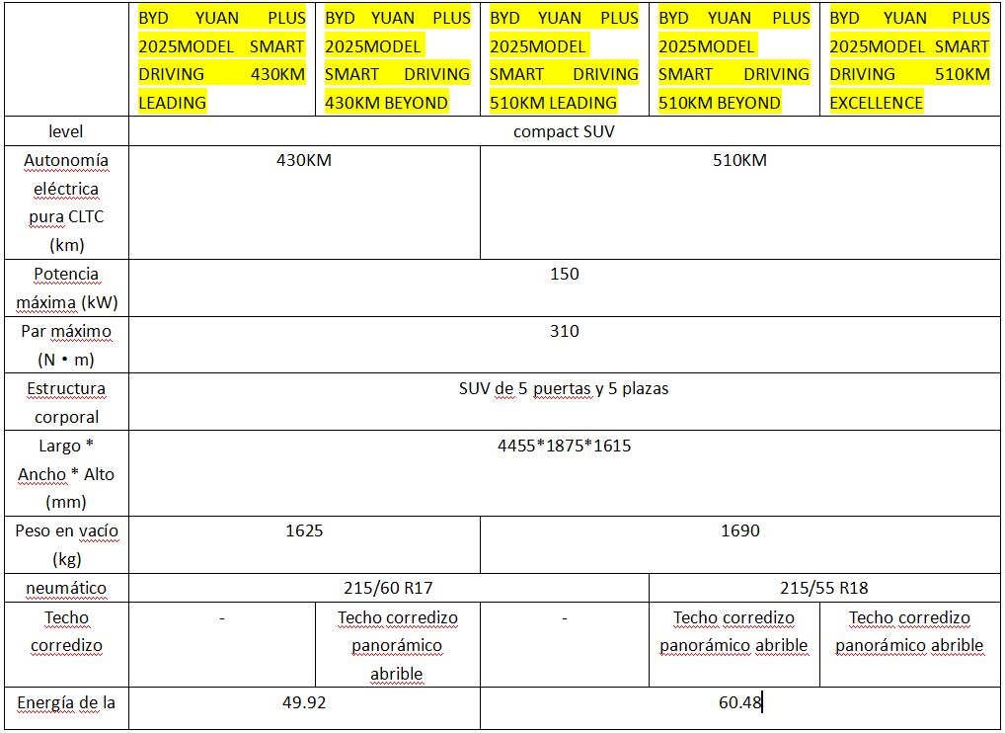Screen dimensions: 1005x733
Task: Click the 'neumático' row label
Action: 66,588
